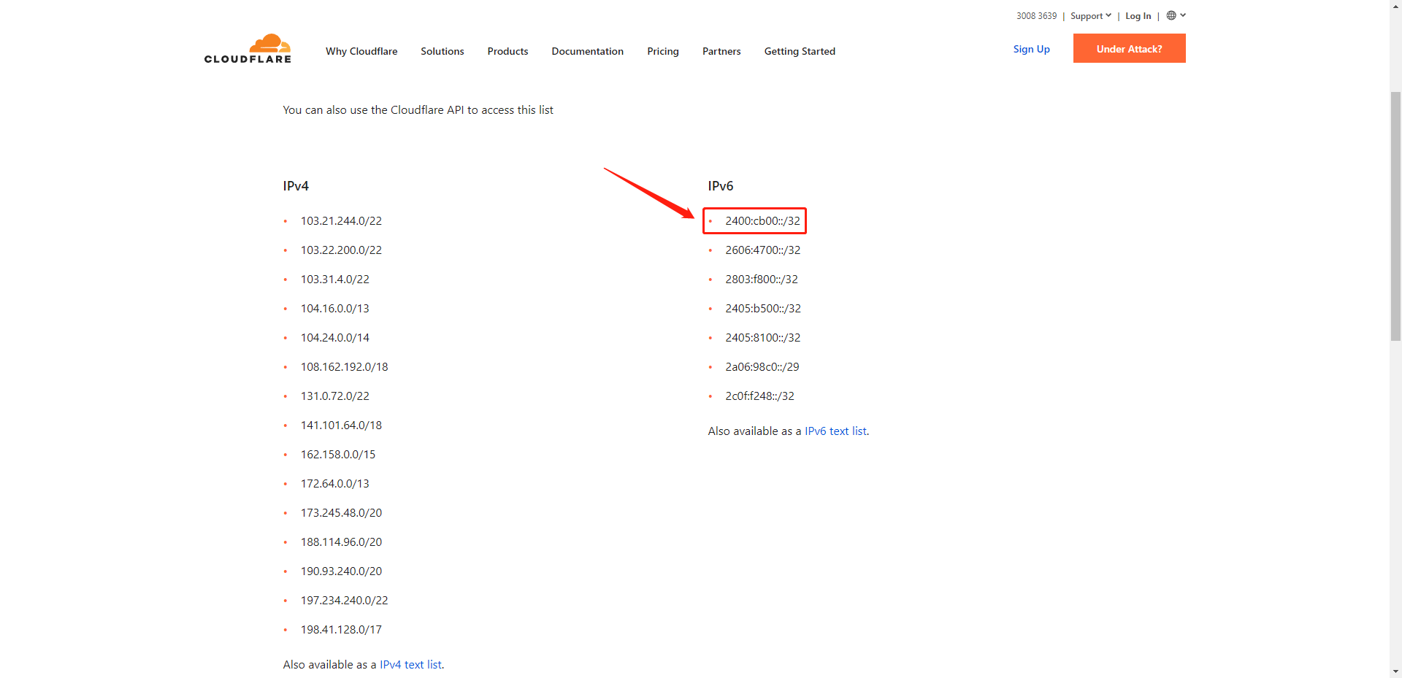Viewport: 1402px width, 678px height.
Task: Click the 3008 3639 phone number
Action: (1036, 15)
